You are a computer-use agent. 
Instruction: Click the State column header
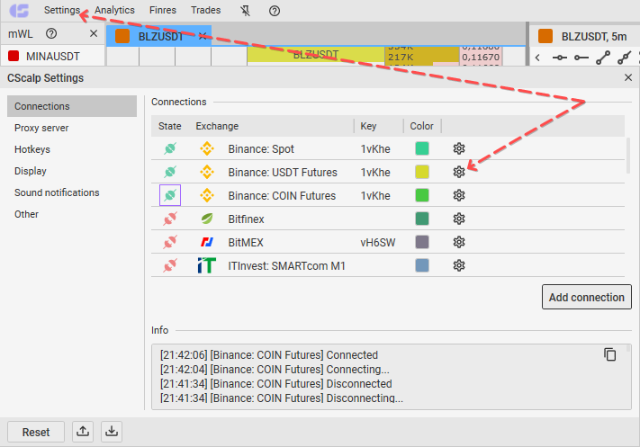[170, 126]
